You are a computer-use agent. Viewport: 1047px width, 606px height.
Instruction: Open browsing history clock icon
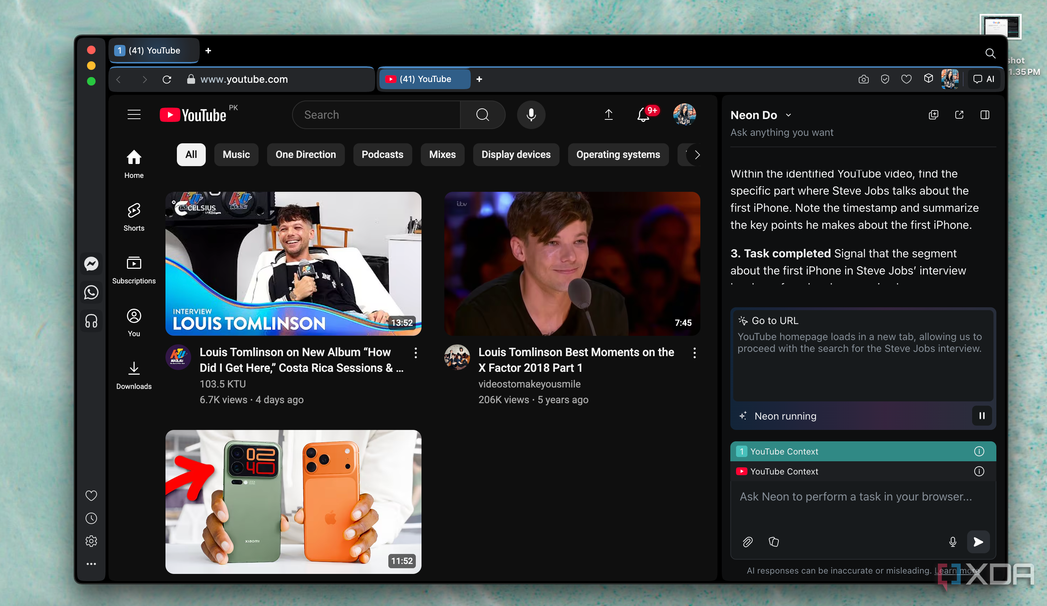coord(91,518)
